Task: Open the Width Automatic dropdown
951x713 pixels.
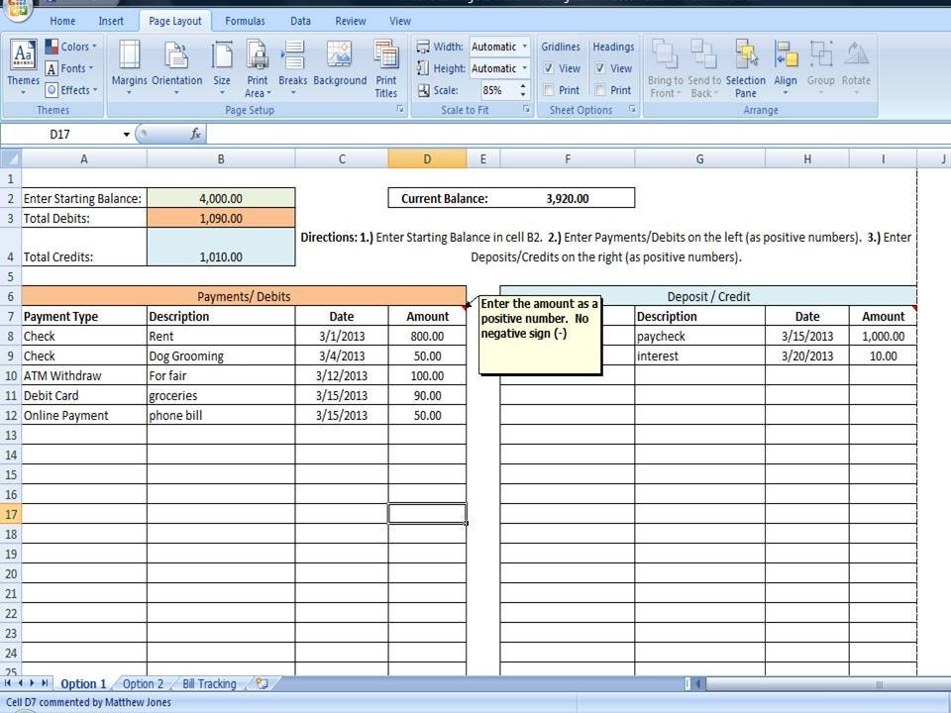Action: click(x=524, y=46)
